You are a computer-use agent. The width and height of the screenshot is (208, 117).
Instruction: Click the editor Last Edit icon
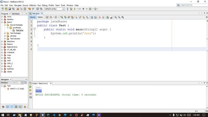pyautogui.click(x=47, y=17)
